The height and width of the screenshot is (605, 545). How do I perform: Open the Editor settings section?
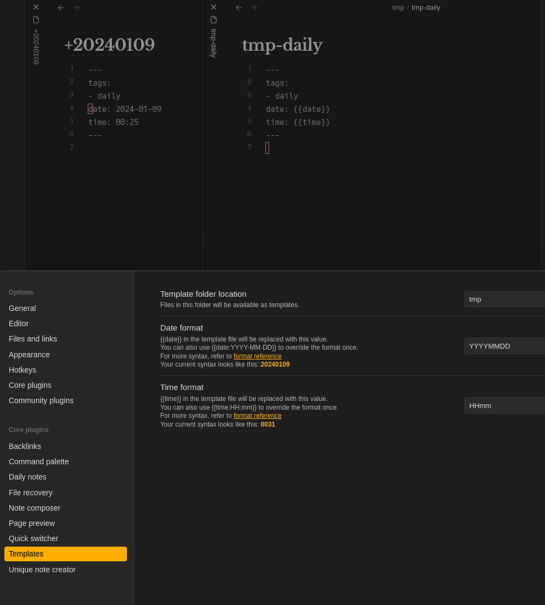[x=18, y=323]
